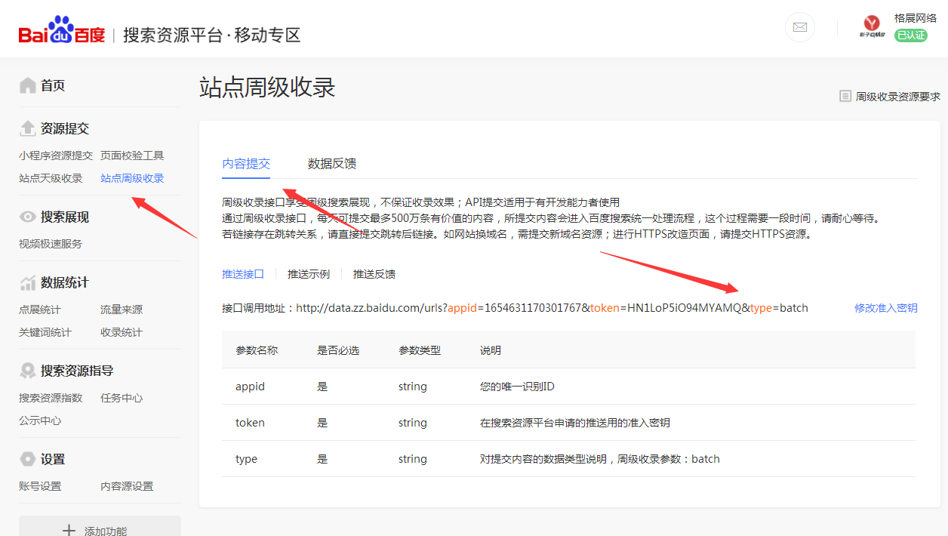Click the 修改准入密钥 link
The width and height of the screenshot is (948, 536).
click(885, 308)
